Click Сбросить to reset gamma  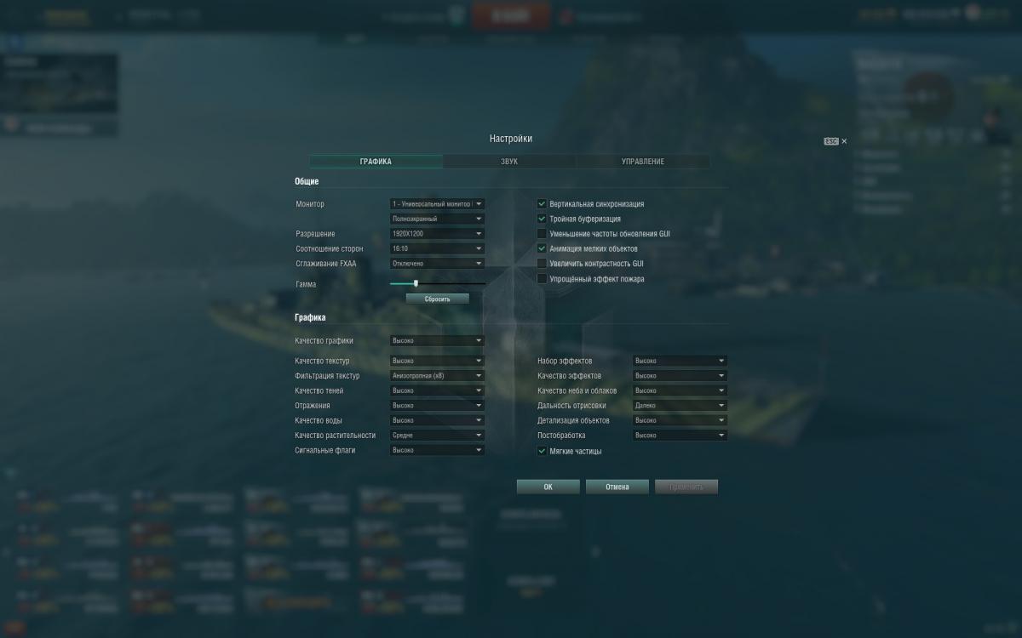tap(438, 299)
